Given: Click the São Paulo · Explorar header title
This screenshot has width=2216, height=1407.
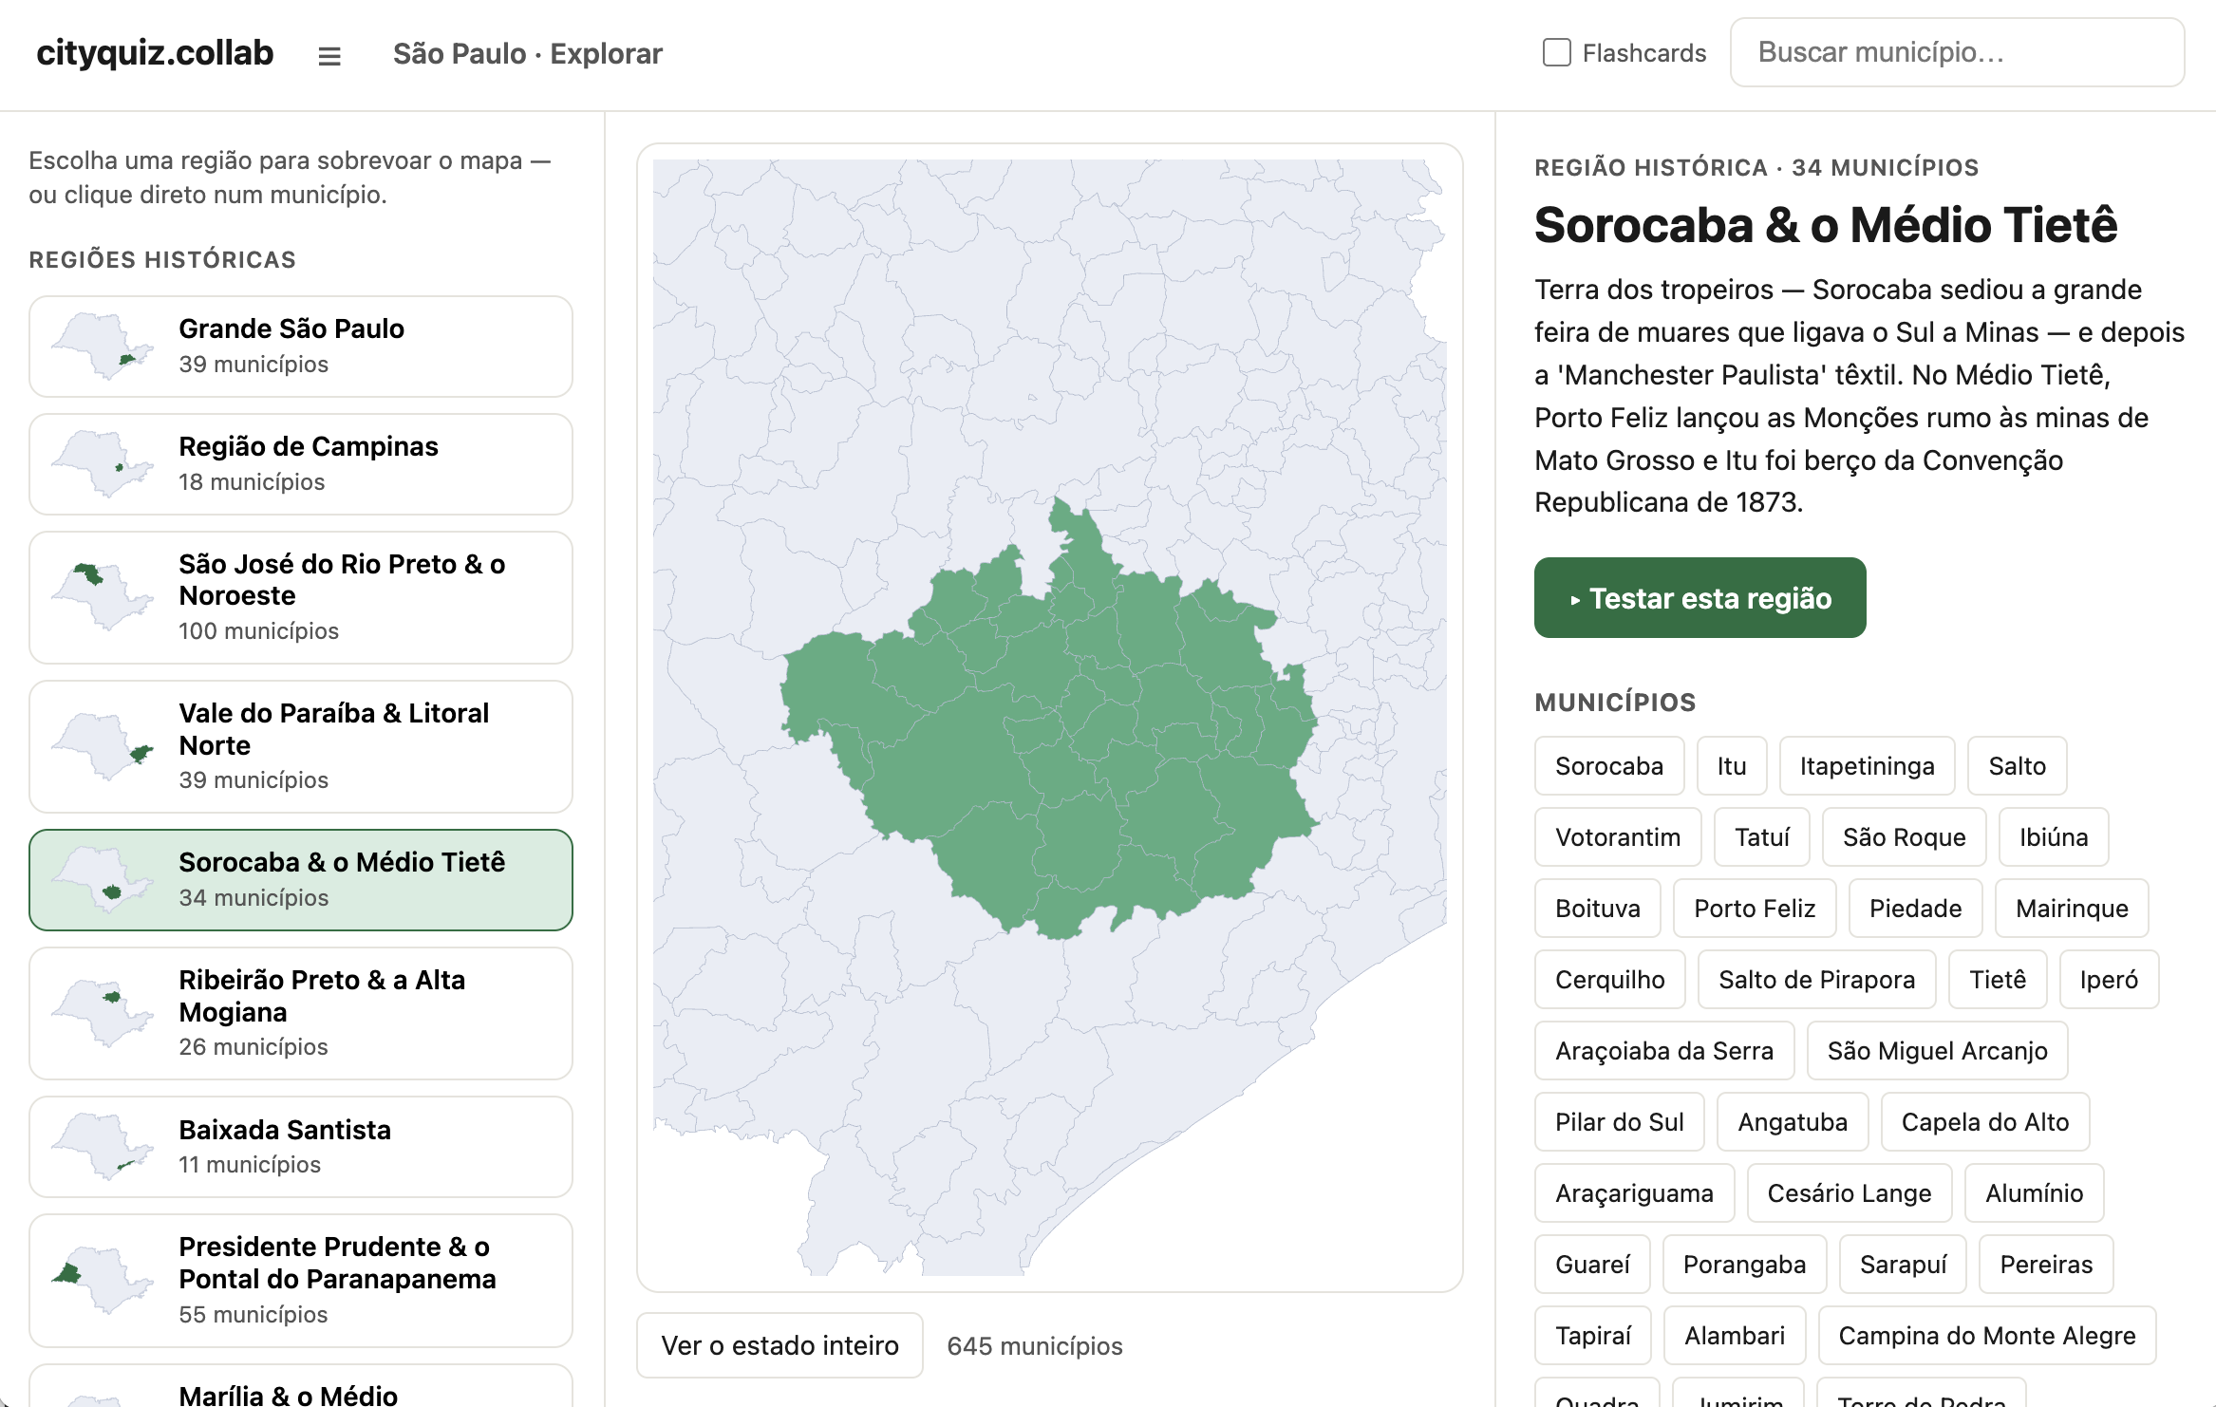Looking at the screenshot, I should pyautogui.click(x=528, y=53).
